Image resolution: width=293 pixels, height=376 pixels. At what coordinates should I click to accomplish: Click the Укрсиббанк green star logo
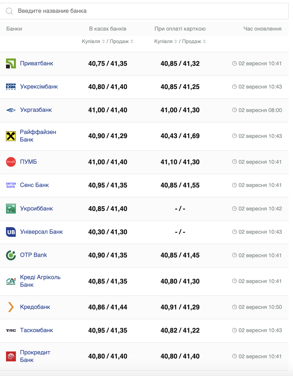11,209
